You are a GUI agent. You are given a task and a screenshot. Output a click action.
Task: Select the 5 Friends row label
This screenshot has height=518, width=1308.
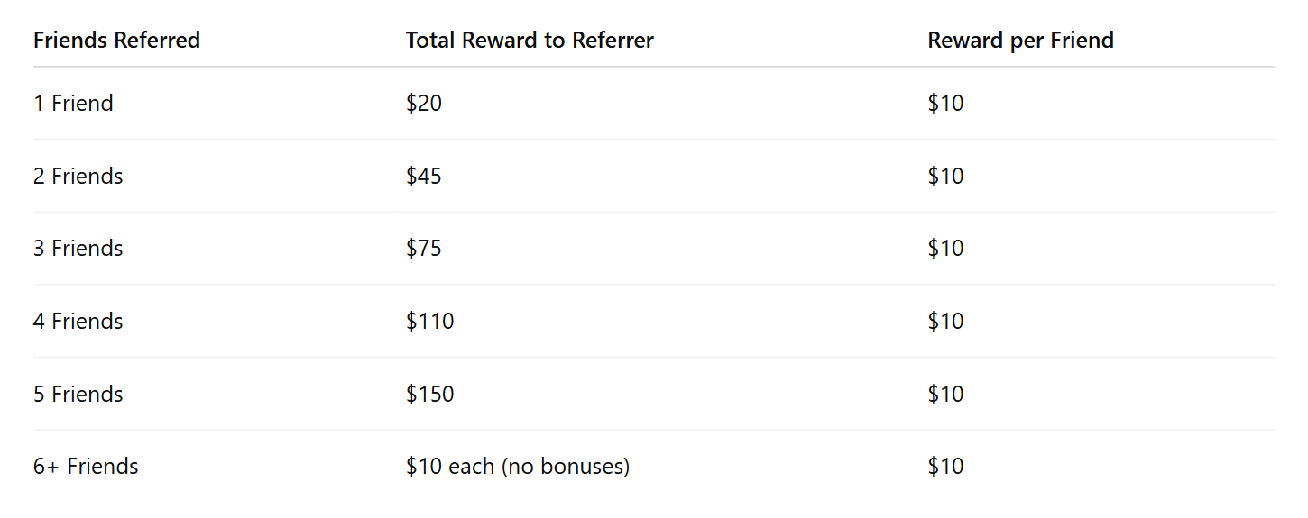pyautogui.click(x=78, y=395)
